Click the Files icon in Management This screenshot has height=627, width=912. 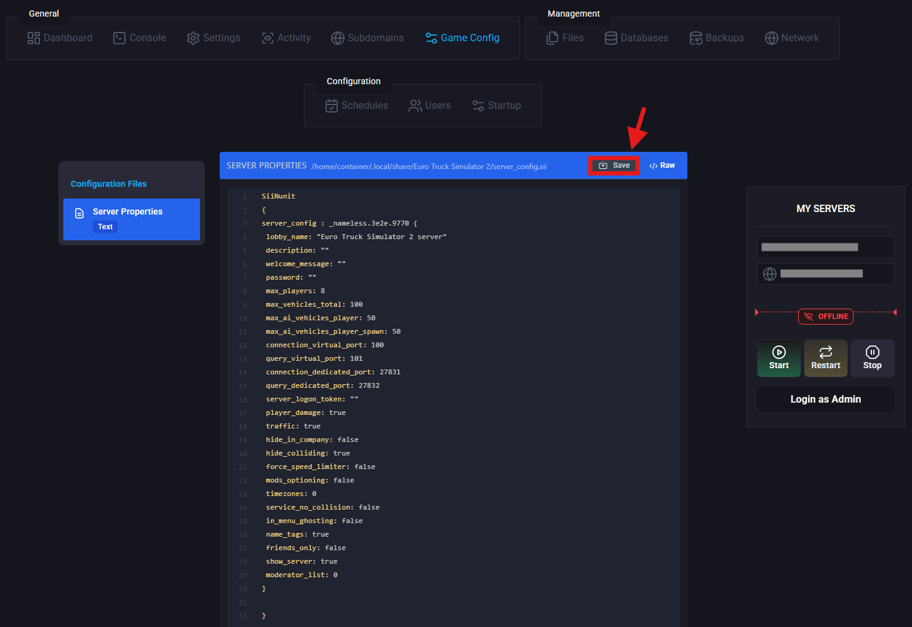click(553, 38)
